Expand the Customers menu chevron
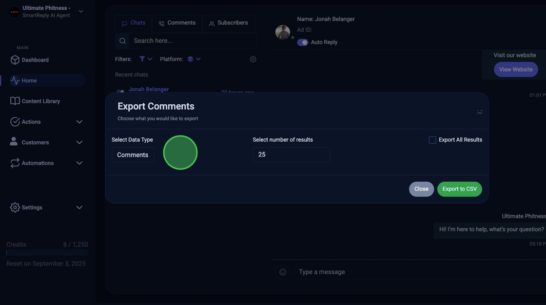 click(x=79, y=142)
